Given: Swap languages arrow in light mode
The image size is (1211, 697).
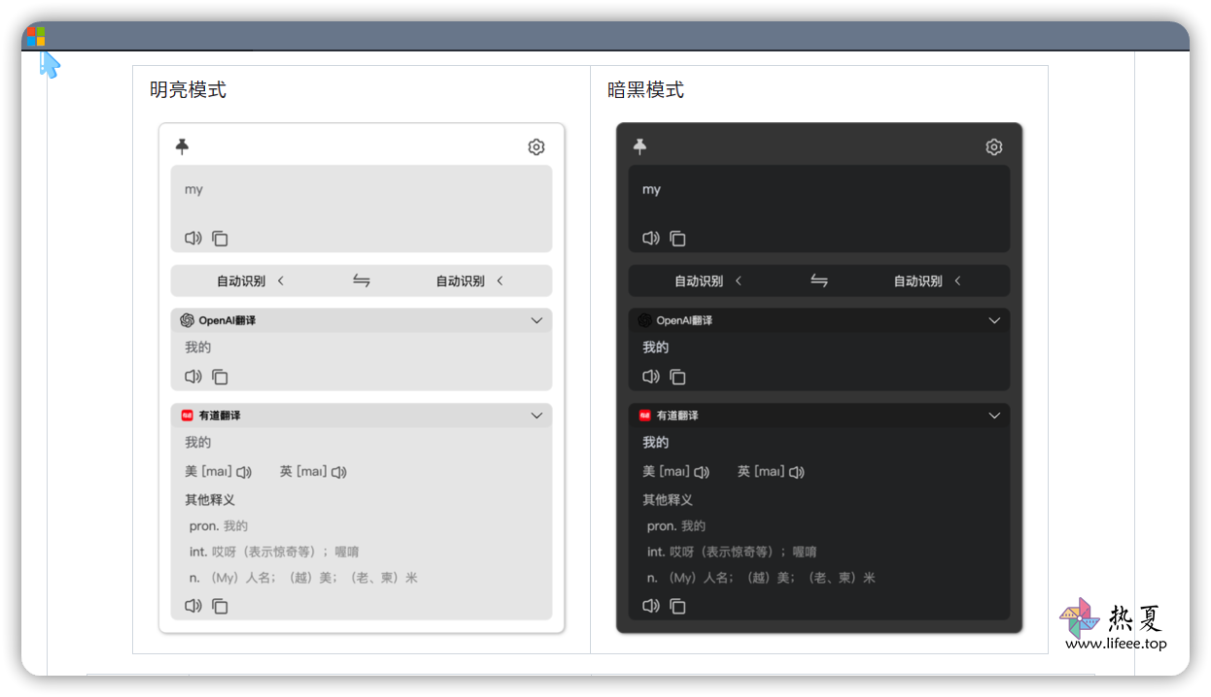Looking at the screenshot, I should 362,281.
